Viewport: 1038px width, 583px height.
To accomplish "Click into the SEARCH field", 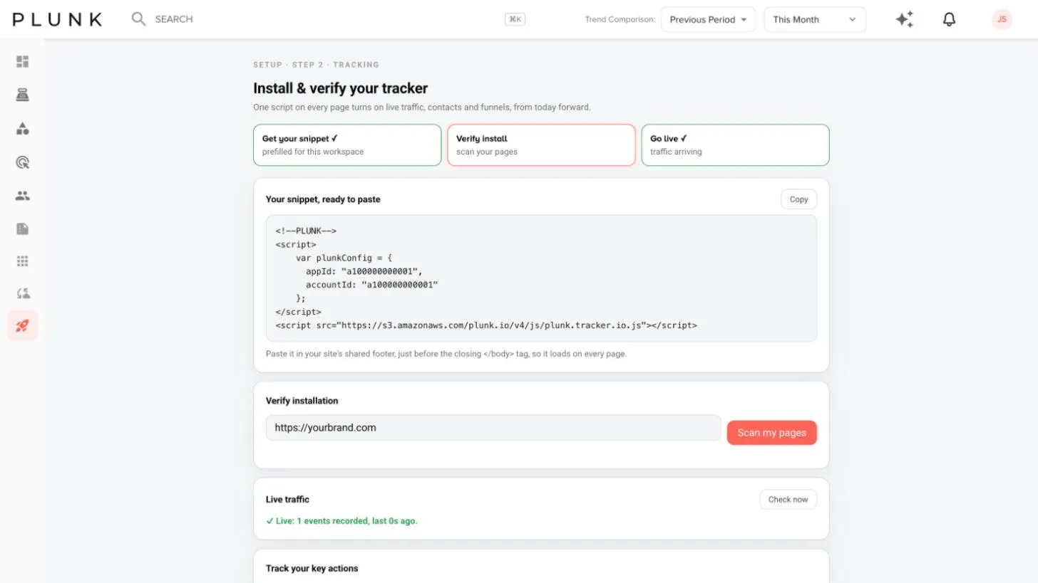I will [x=174, y=19].
